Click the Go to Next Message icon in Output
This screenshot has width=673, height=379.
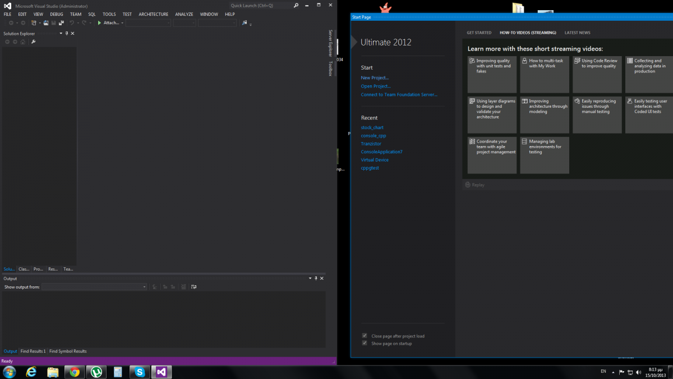173,287
